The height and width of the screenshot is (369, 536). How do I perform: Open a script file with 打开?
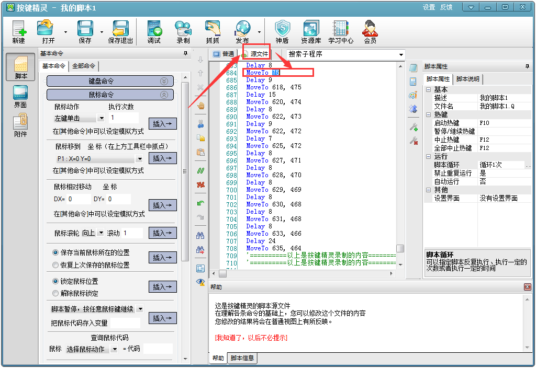(x=48, y=32)
